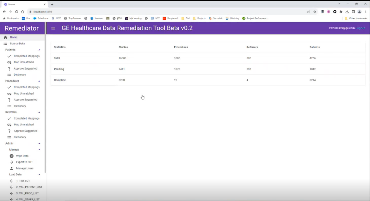The image size is (370, 201).
Task: Open Procedures Map Unmatched
Action: (x=24, y=93)
